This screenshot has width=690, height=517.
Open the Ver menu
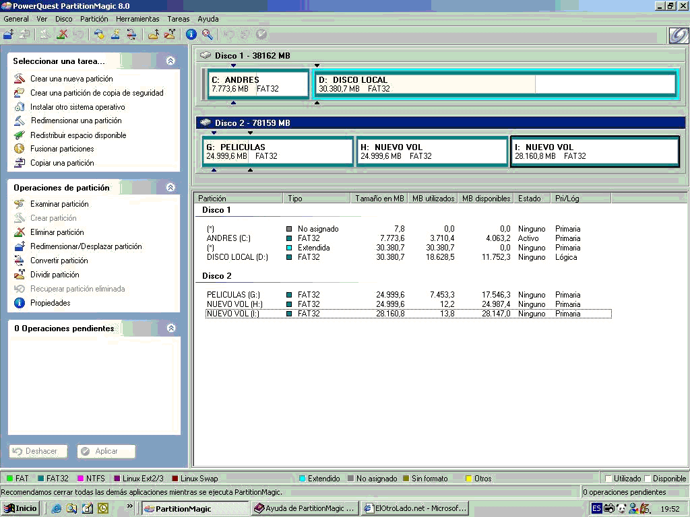point(42,19)
